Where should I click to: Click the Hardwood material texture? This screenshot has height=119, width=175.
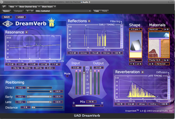(x=165, y=48)
